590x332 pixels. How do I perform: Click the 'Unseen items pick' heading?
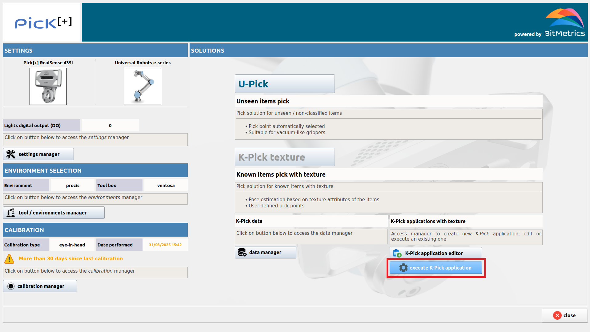pos(263,101)
